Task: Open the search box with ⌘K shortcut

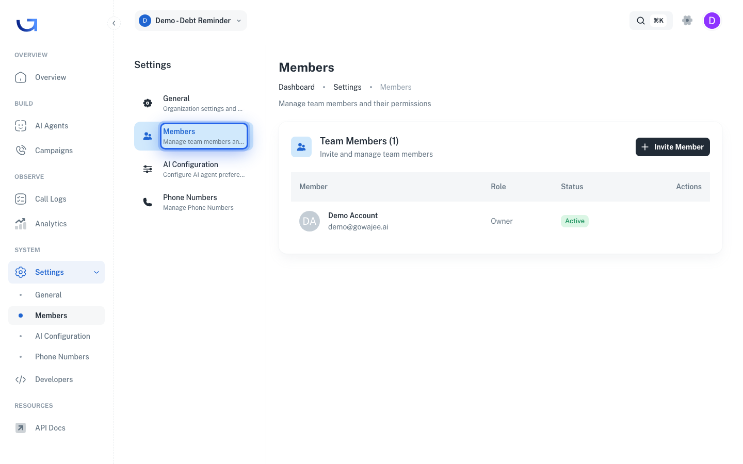Action: pyautogui.click(x=651, y=21)
